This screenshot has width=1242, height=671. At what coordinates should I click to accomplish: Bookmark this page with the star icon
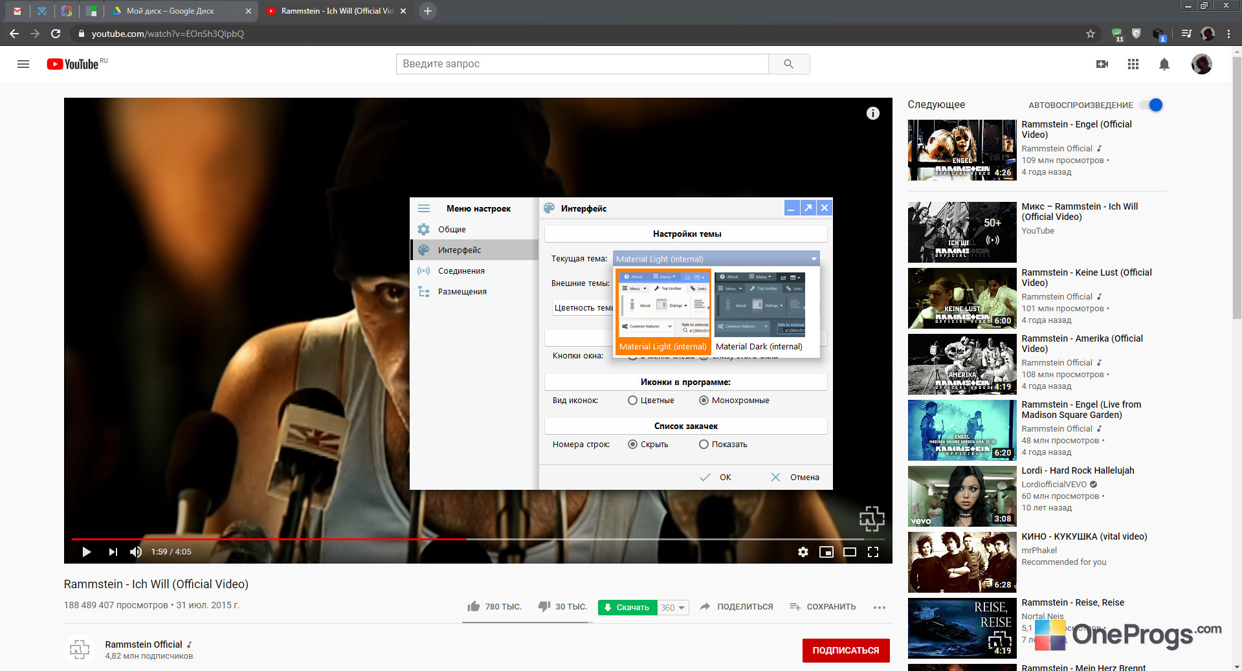click(x=1091, y=34)
